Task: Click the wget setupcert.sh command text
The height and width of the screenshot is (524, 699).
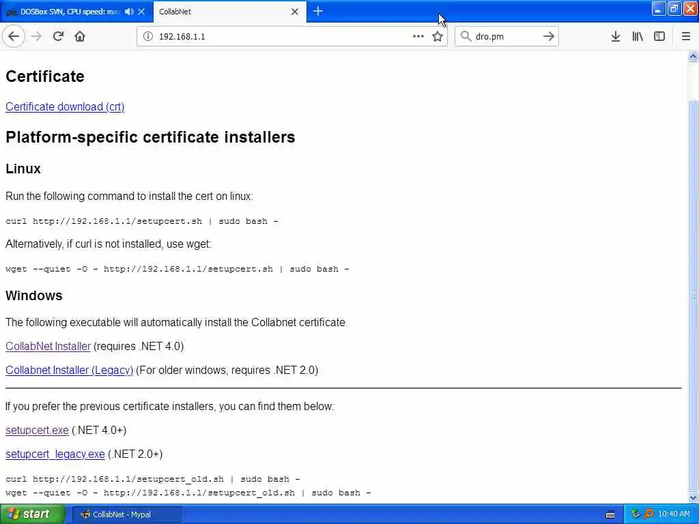Action: [x=177, y=269]
